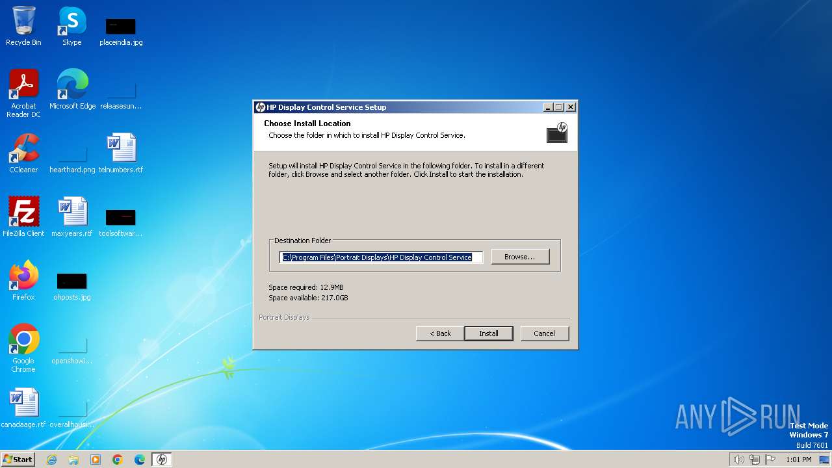Click Browse to choose another folder
This screenshot has height=468, width=832.
pyautogui.click(x=520, y=257)
